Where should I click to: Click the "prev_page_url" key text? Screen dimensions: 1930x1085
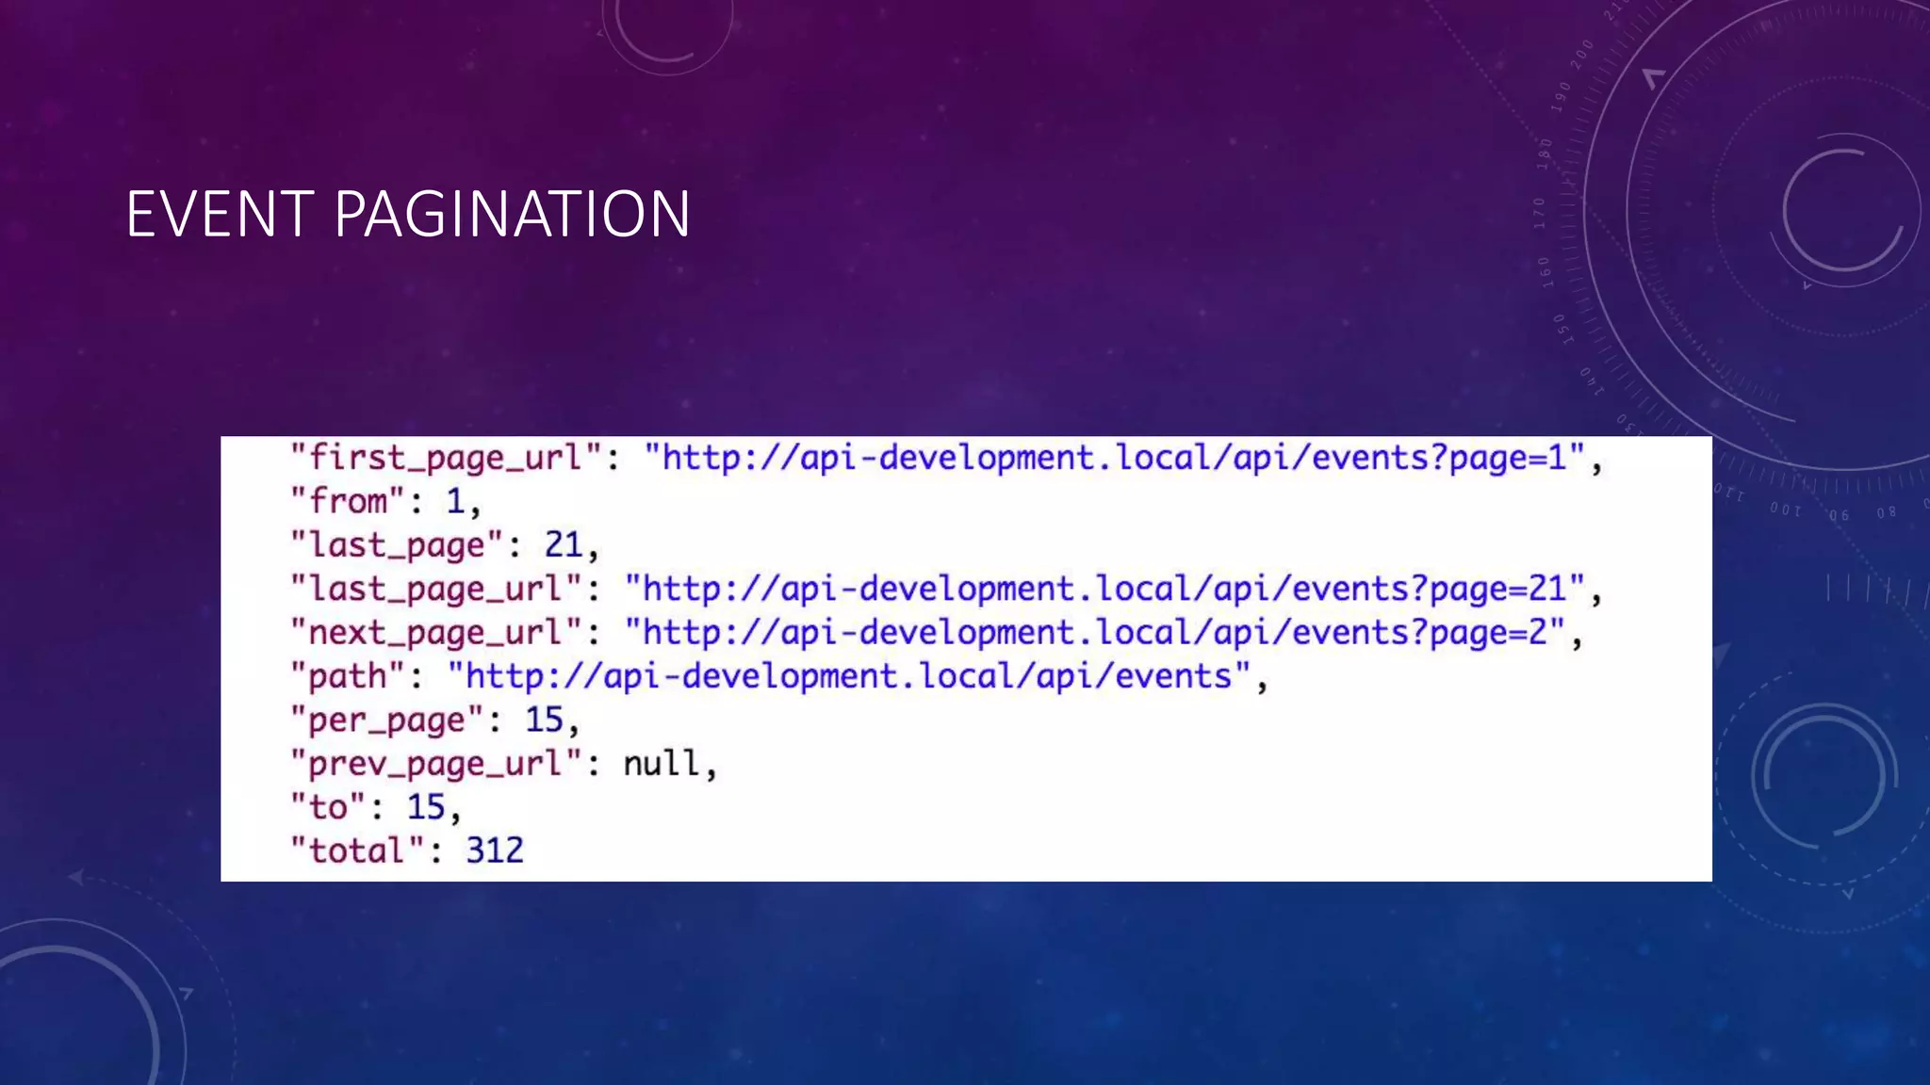coord(435,764)
